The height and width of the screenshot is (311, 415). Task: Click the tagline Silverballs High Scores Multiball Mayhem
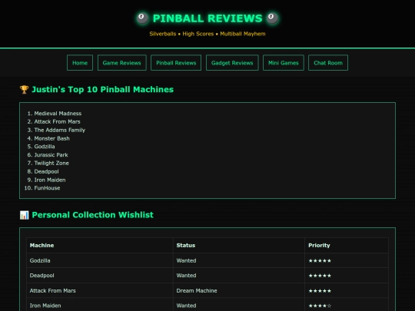pyautogui.click(x=207, y=34)
